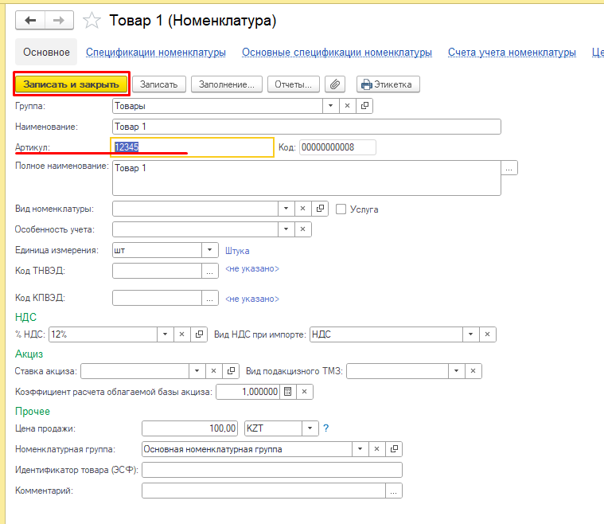The height and width of the screenshot is (524, 604).
Task: Click Записать и закрыть button
Action: pyautogui.click(x=71, y=84)
